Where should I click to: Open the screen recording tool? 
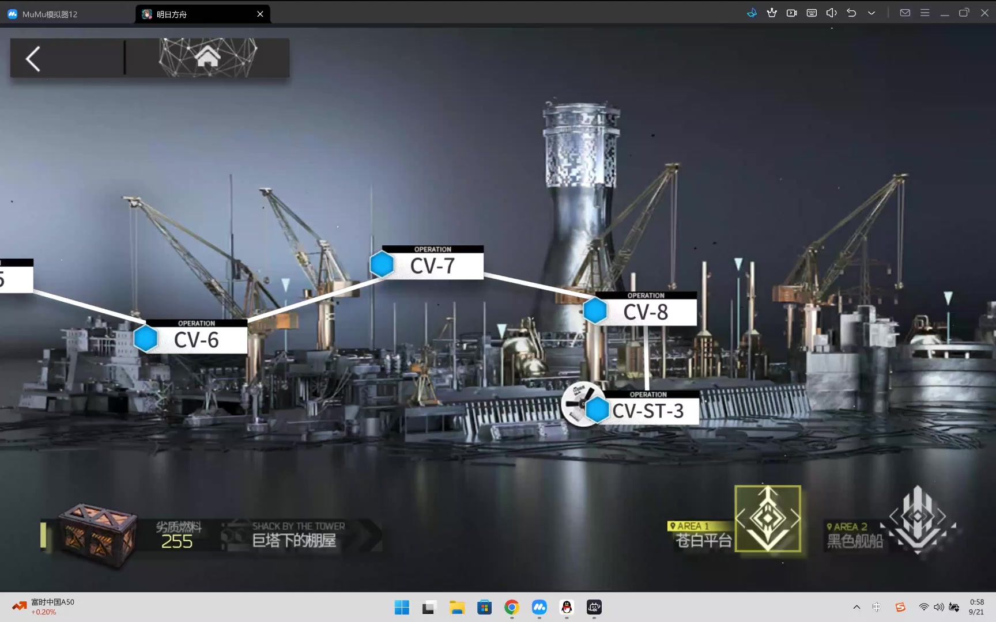[791, 13]
